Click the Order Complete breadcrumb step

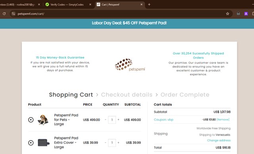tap(185, 94)
